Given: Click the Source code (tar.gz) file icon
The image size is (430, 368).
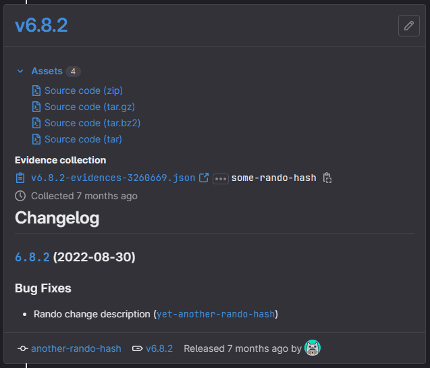Looking at the screenshot, I should click(36, 107).
